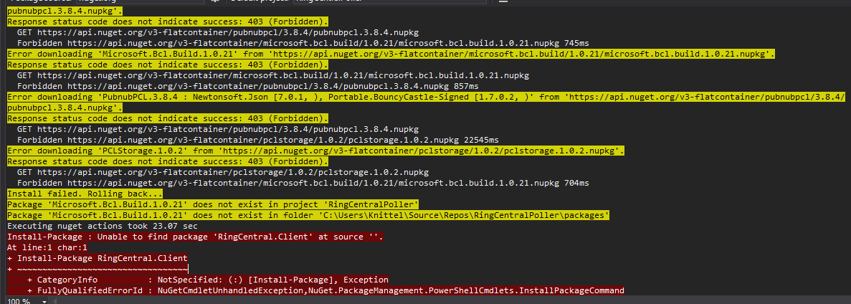Select the Forbidden line ending in 22545ms
Viewport: 851px width, 304px height.
[258, 140]
